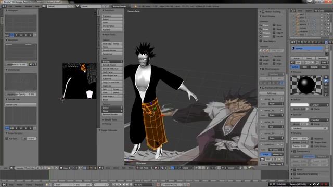Click the Extrude Region button
Viewport: 333px width, 187px height.
point(112,65)
